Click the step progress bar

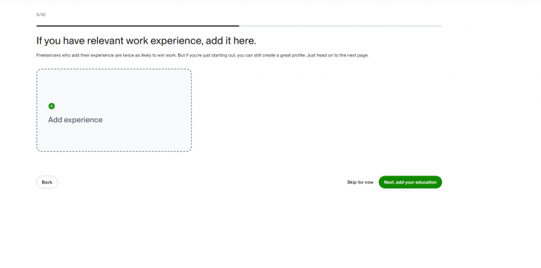239,26
